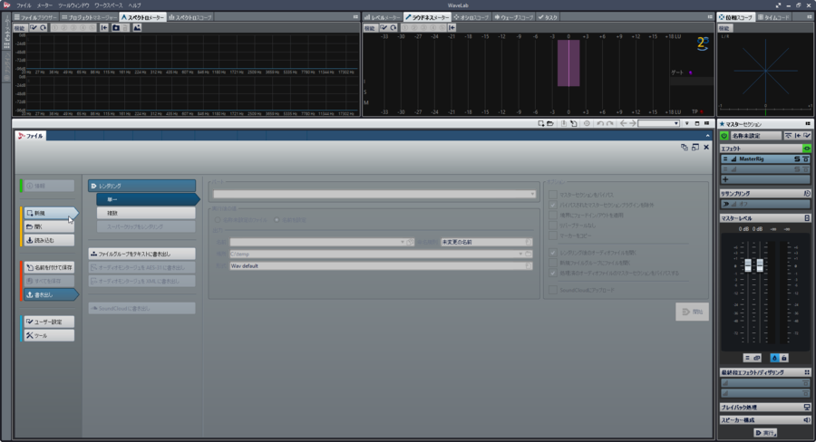This screenshot has width=816, height=442.
Task: Switch to ファイルブラウザー tab
Action: [x=35, y=17]
